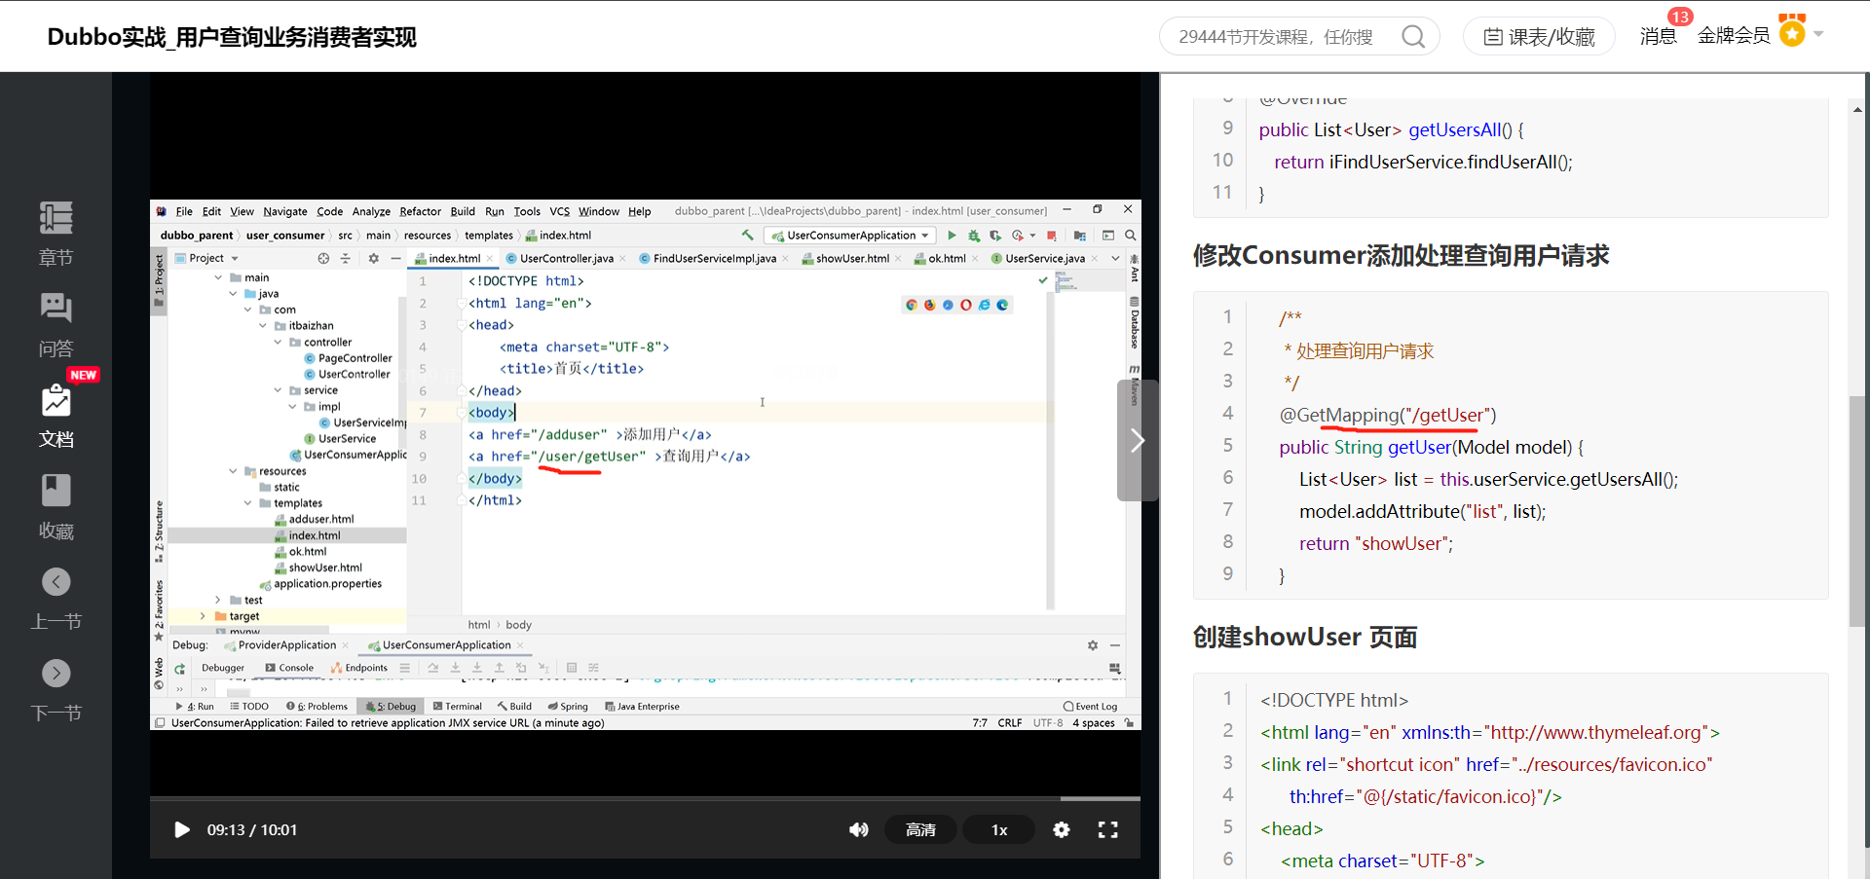Open video player settings gear

[x=1062, y=829]
